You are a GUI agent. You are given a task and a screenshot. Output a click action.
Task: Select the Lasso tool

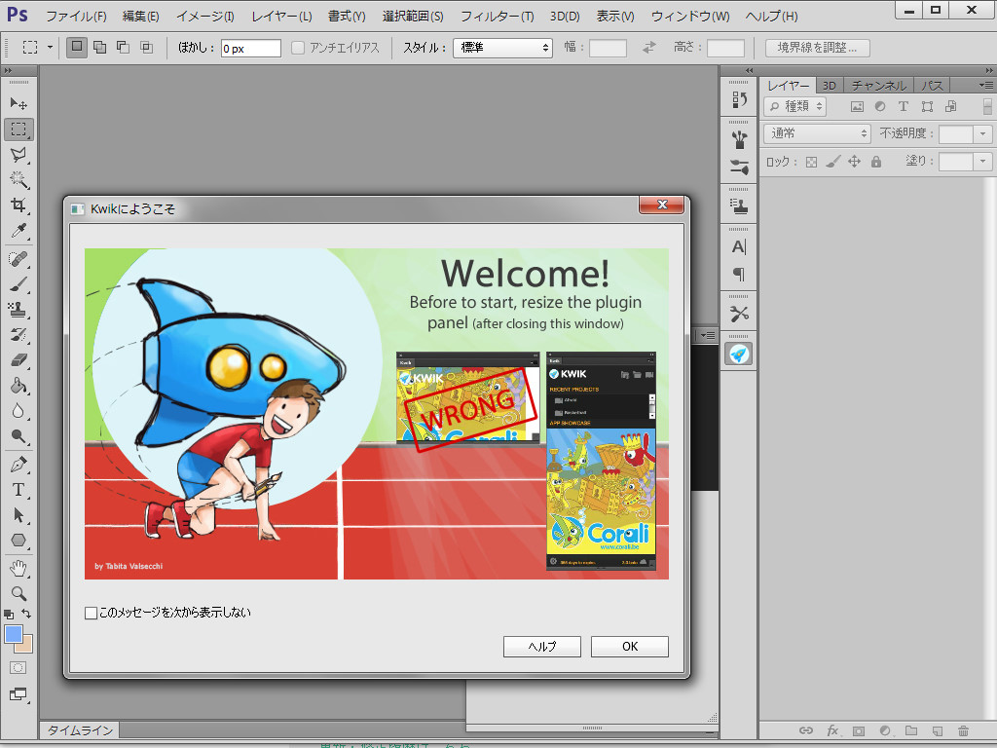pos(18,155)
